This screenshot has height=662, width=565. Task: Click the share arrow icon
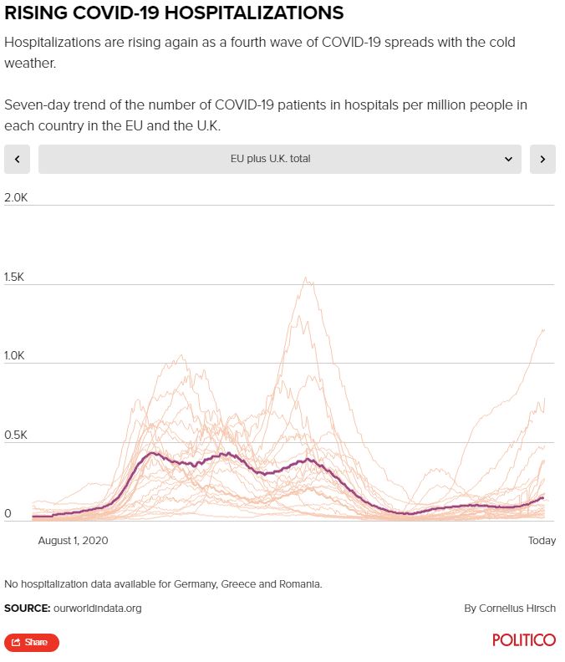tap(17, 642)
